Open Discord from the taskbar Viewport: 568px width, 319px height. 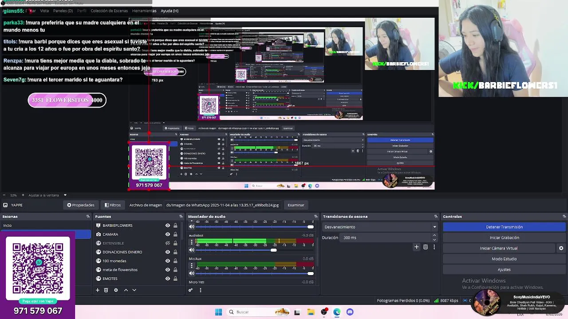point(350,312)
